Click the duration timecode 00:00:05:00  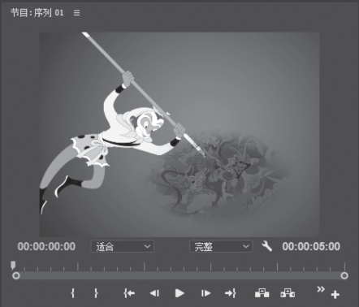click(311, 247)
